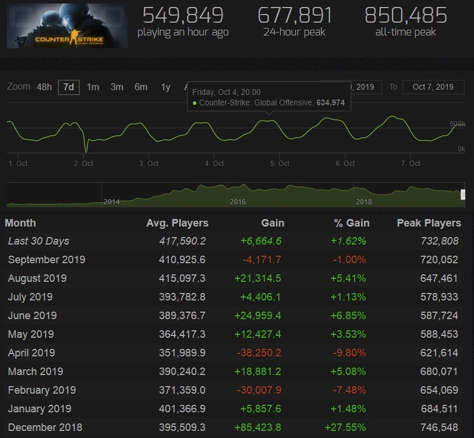This screenshot has height=438, width=474.
Task: Click the Peak Players column header
Action: point(429,223)
